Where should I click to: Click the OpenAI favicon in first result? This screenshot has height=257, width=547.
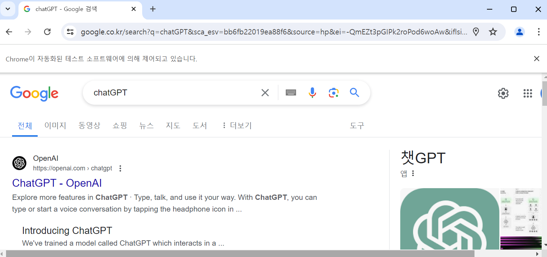coord(19,163)
